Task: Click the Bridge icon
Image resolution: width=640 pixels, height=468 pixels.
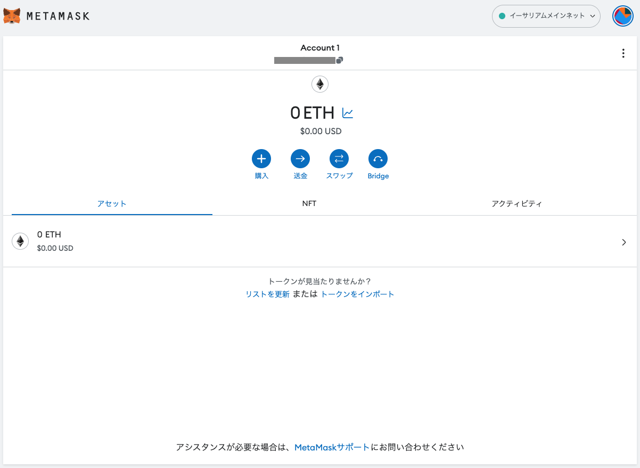Action: point(378,159)
